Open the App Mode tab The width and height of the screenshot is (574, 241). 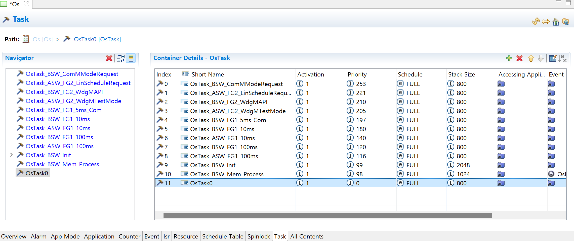[65, 236]
